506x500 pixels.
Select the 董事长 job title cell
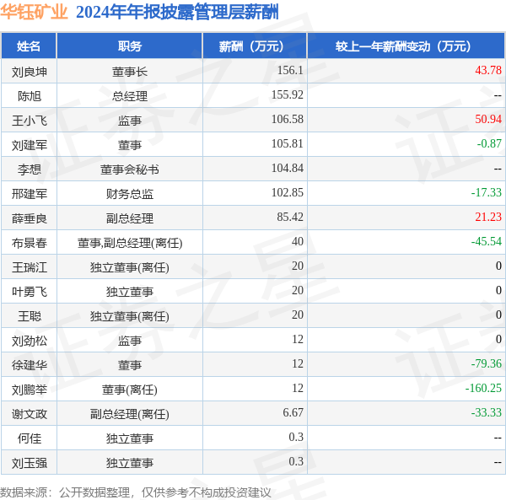pyautogui.click(x=130, y=72)
